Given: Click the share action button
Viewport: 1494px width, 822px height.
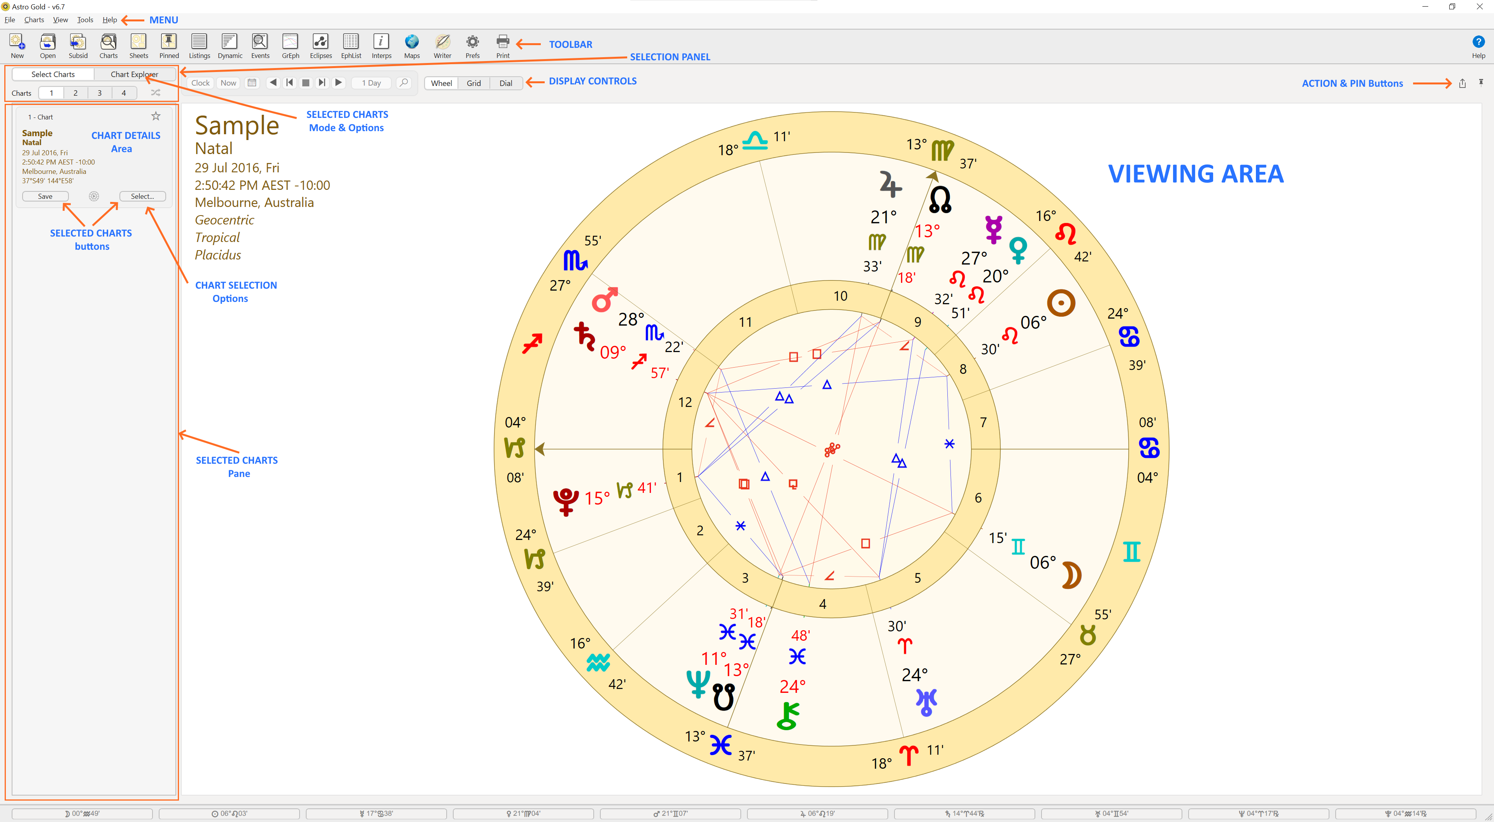Looking at the screenshot, I should click(x=1462, y=83).
